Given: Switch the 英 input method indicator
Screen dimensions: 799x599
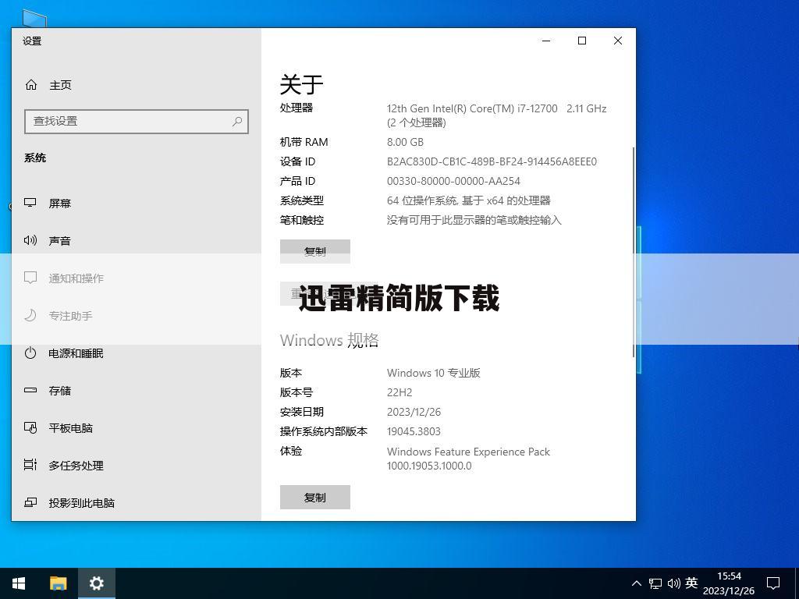Looking at the screenshot, I should coord(691,583).
